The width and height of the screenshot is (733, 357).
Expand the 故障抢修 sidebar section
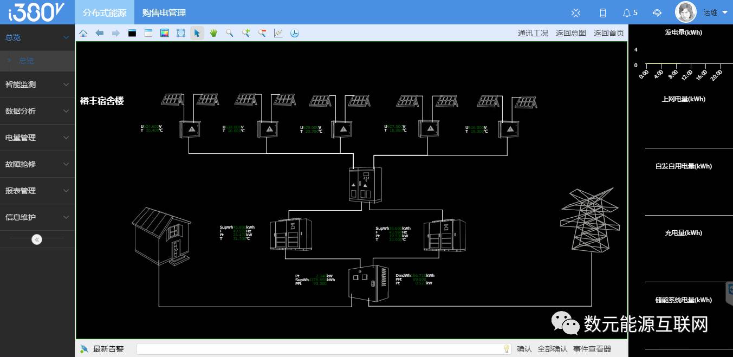(x=37, y=164)
